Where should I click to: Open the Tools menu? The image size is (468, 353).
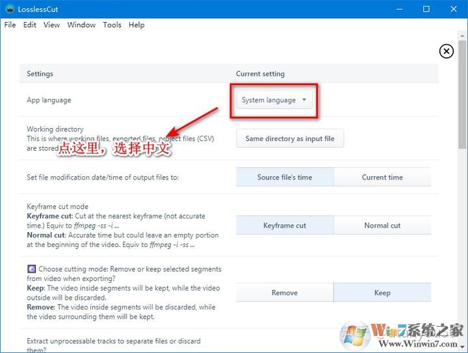[x=112, y=25]
